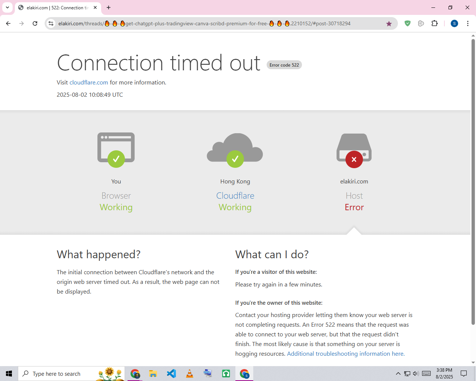Click the scrollbar down arrow
This screenshot has width=476, height=381.
(x=473, y=363)
